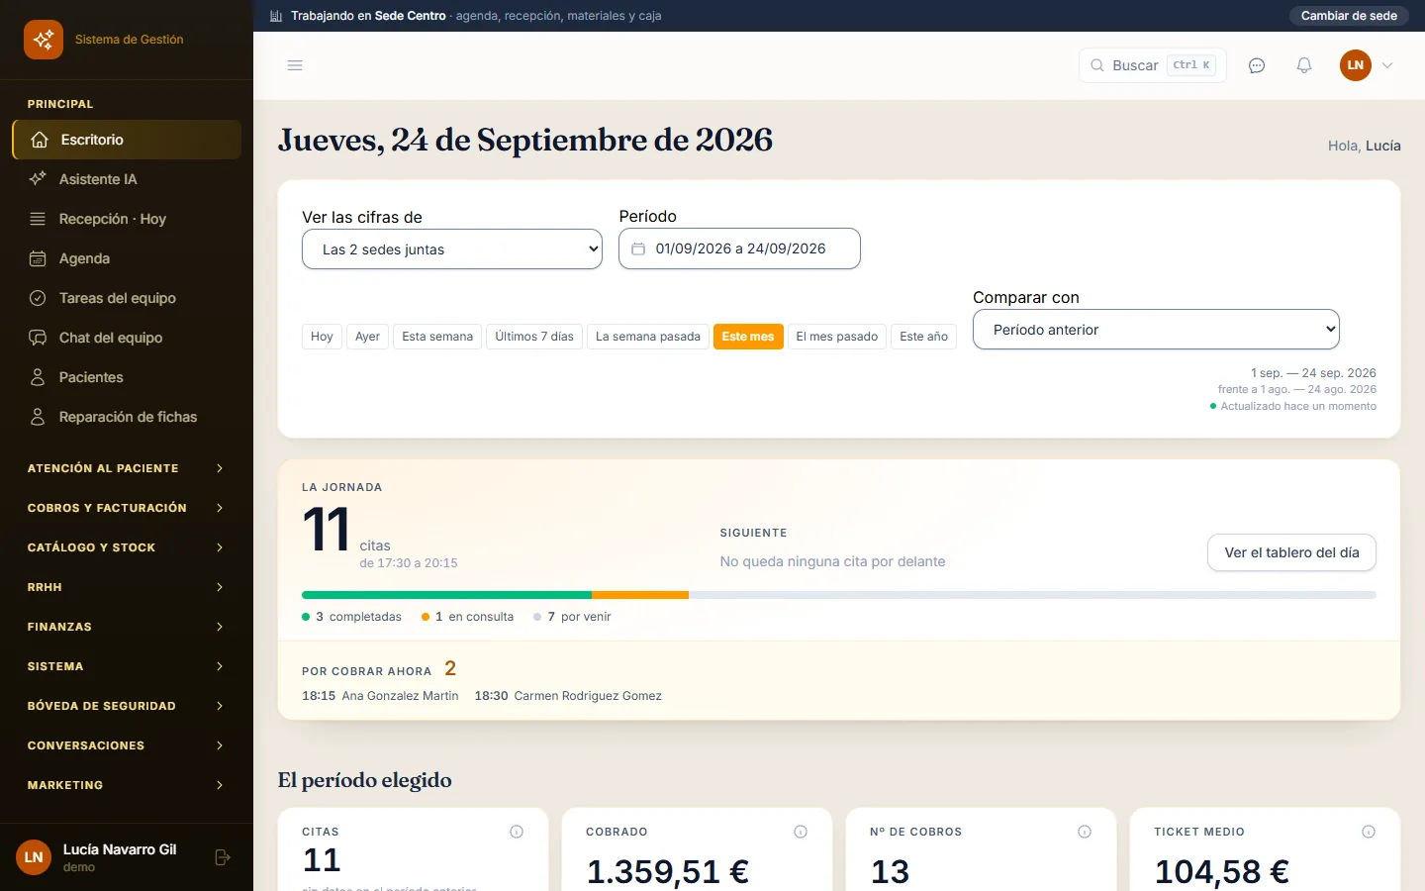The height and width of the screenshot is (891, 1425).
Task: Click the info icon on Nº de cobros card
Action: [1085, 832]
